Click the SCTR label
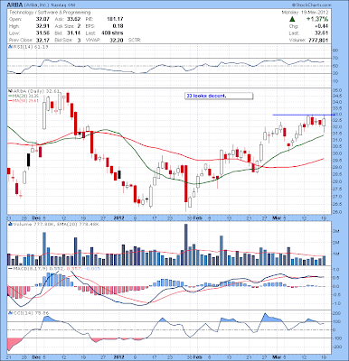The width and height of the screenshot is (349, 361). [134, 40]
